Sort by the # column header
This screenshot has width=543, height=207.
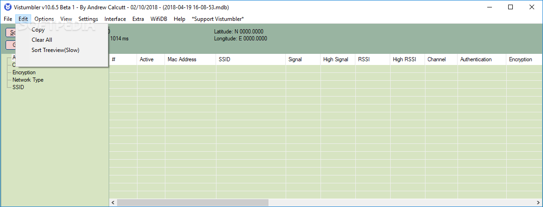(x=123, y=59)
